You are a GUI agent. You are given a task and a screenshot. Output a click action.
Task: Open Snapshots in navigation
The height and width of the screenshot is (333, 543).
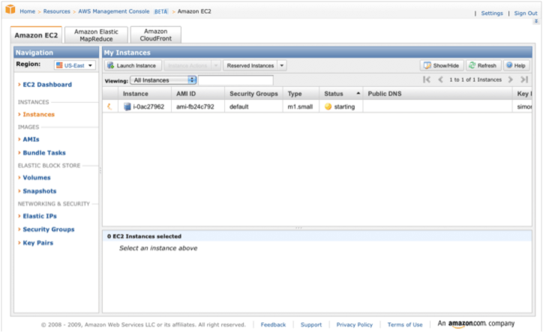tap(40, 191)
